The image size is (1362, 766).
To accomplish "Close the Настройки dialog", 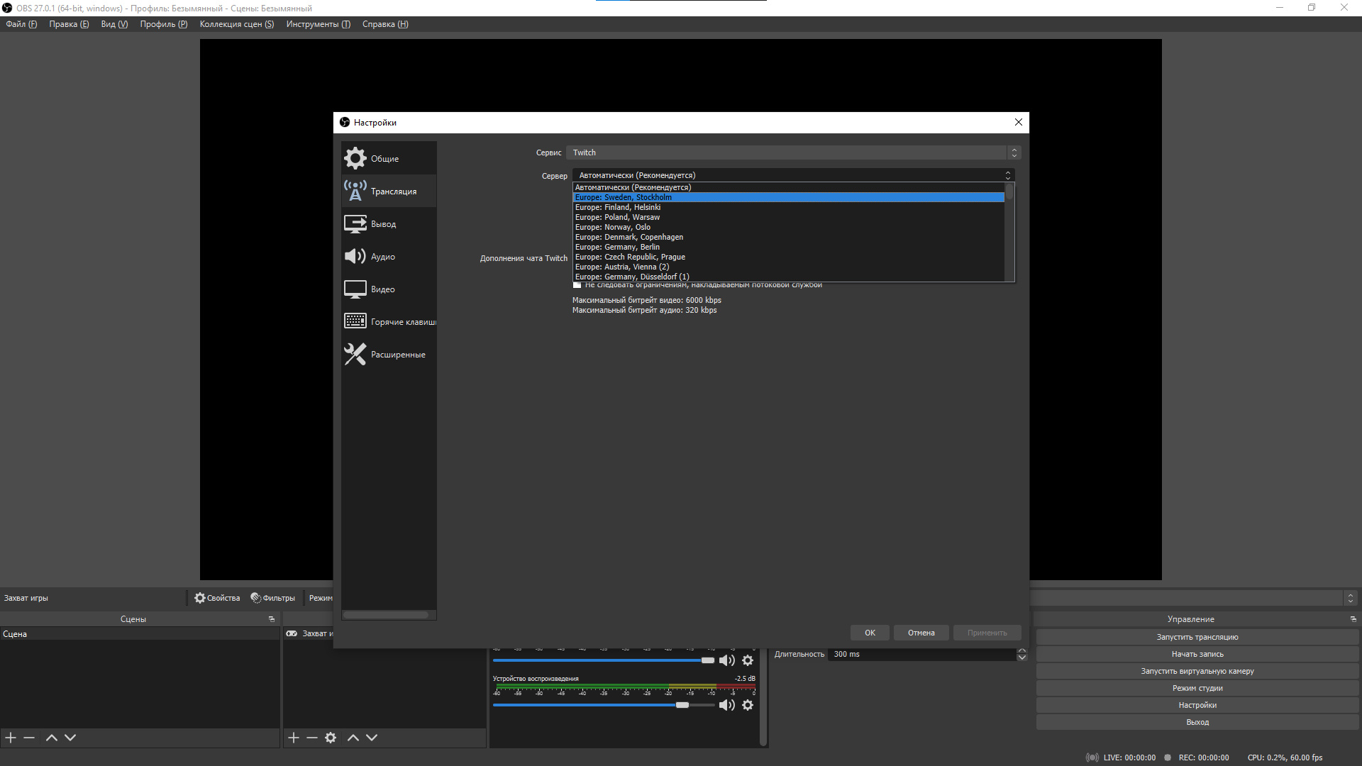I will tap(1019, 122).
